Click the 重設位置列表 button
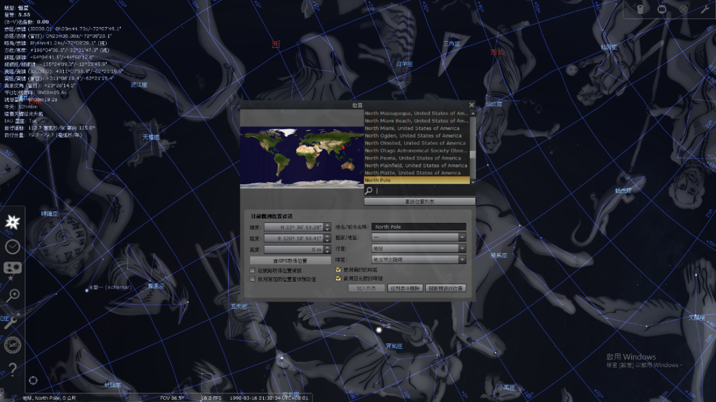Screen dimensions: 716x402 coord(419,201)
